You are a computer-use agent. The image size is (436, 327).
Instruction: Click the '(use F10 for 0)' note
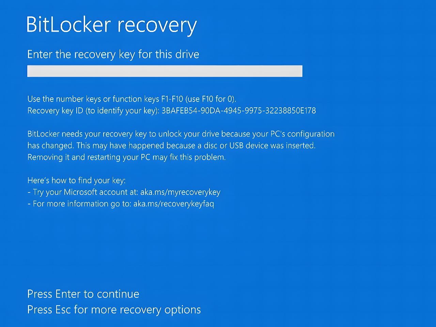click(x=211, y=99)
